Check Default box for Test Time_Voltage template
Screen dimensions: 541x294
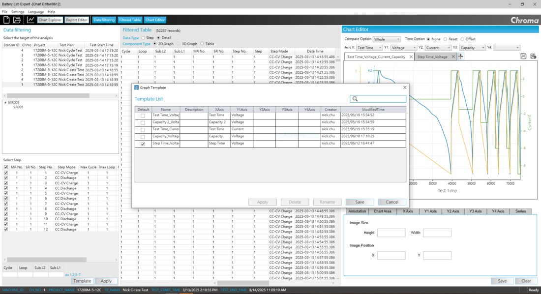coord(143,116)
